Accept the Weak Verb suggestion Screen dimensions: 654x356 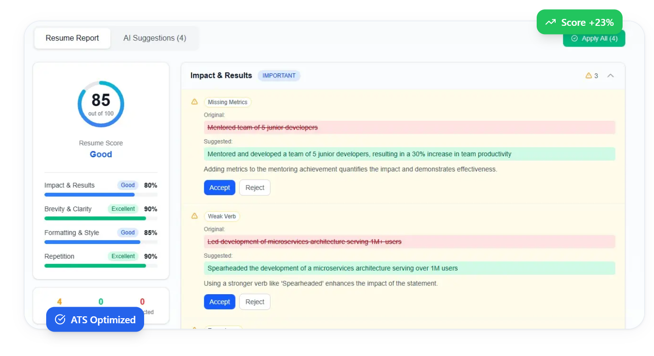click(x=219, y=302)
